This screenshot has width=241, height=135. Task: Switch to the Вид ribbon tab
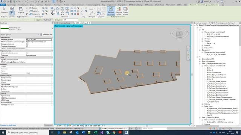104,5
